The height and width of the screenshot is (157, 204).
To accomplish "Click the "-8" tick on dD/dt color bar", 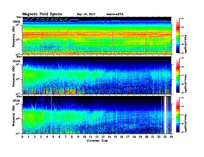I will click(x=182, y=84).
